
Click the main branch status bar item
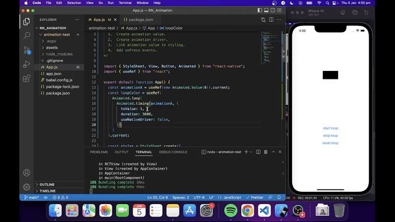click(31, 197)
